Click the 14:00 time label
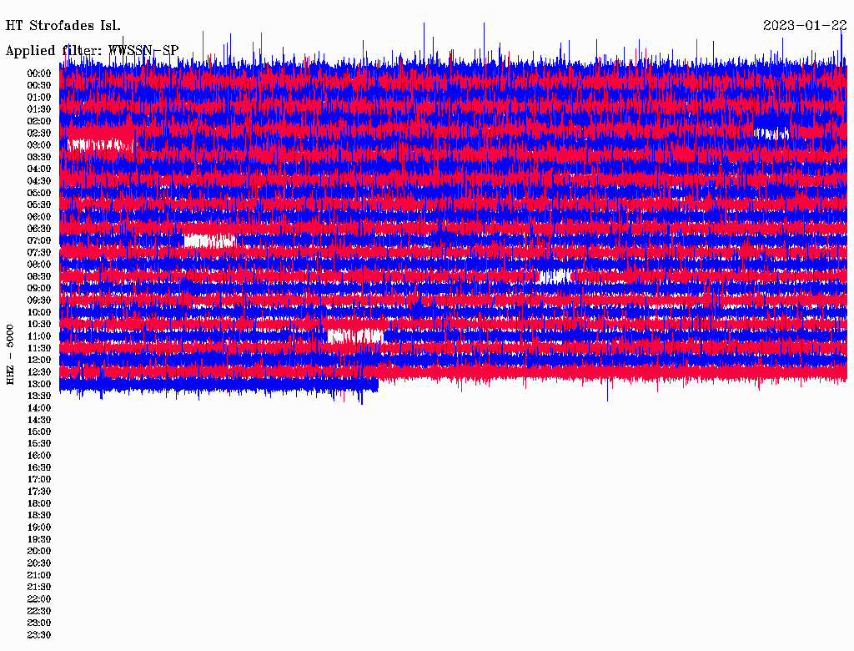 [x=39, y=408]
